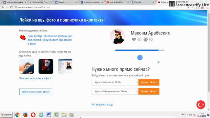Reload the page with the refresh icon
The height and width of the screenshot is (118, 210).
pos(11,7)
